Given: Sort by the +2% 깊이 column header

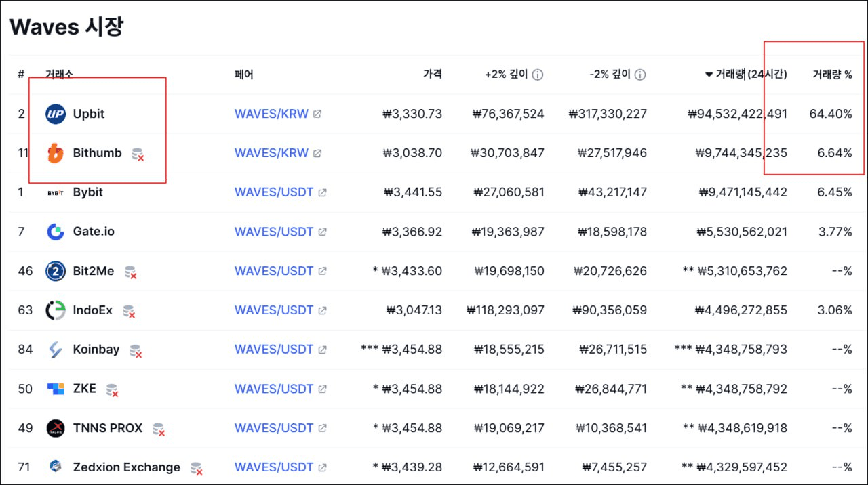Looking at the screenshot, I should tap(506, 75).
